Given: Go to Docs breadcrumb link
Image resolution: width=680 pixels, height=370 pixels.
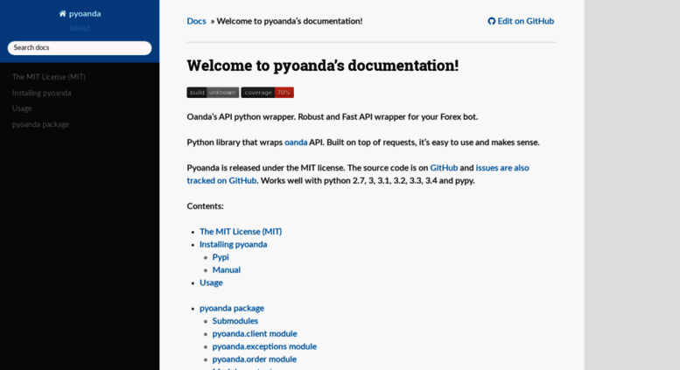Looking at the screenshot, I should (196, 21).
